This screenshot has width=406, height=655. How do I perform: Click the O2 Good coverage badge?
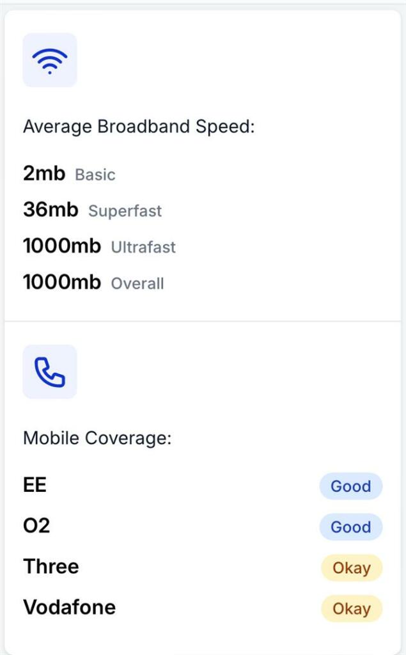coord(350,527)
